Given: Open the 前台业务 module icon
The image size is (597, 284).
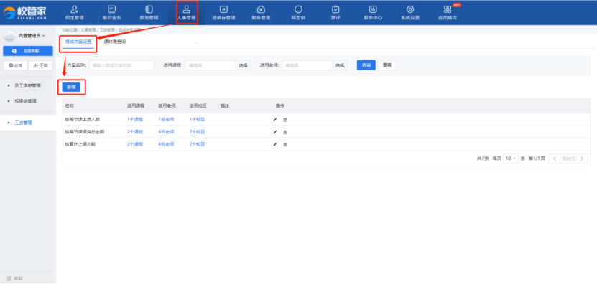Looking at the screenshot, I should [x=111, y=9].
